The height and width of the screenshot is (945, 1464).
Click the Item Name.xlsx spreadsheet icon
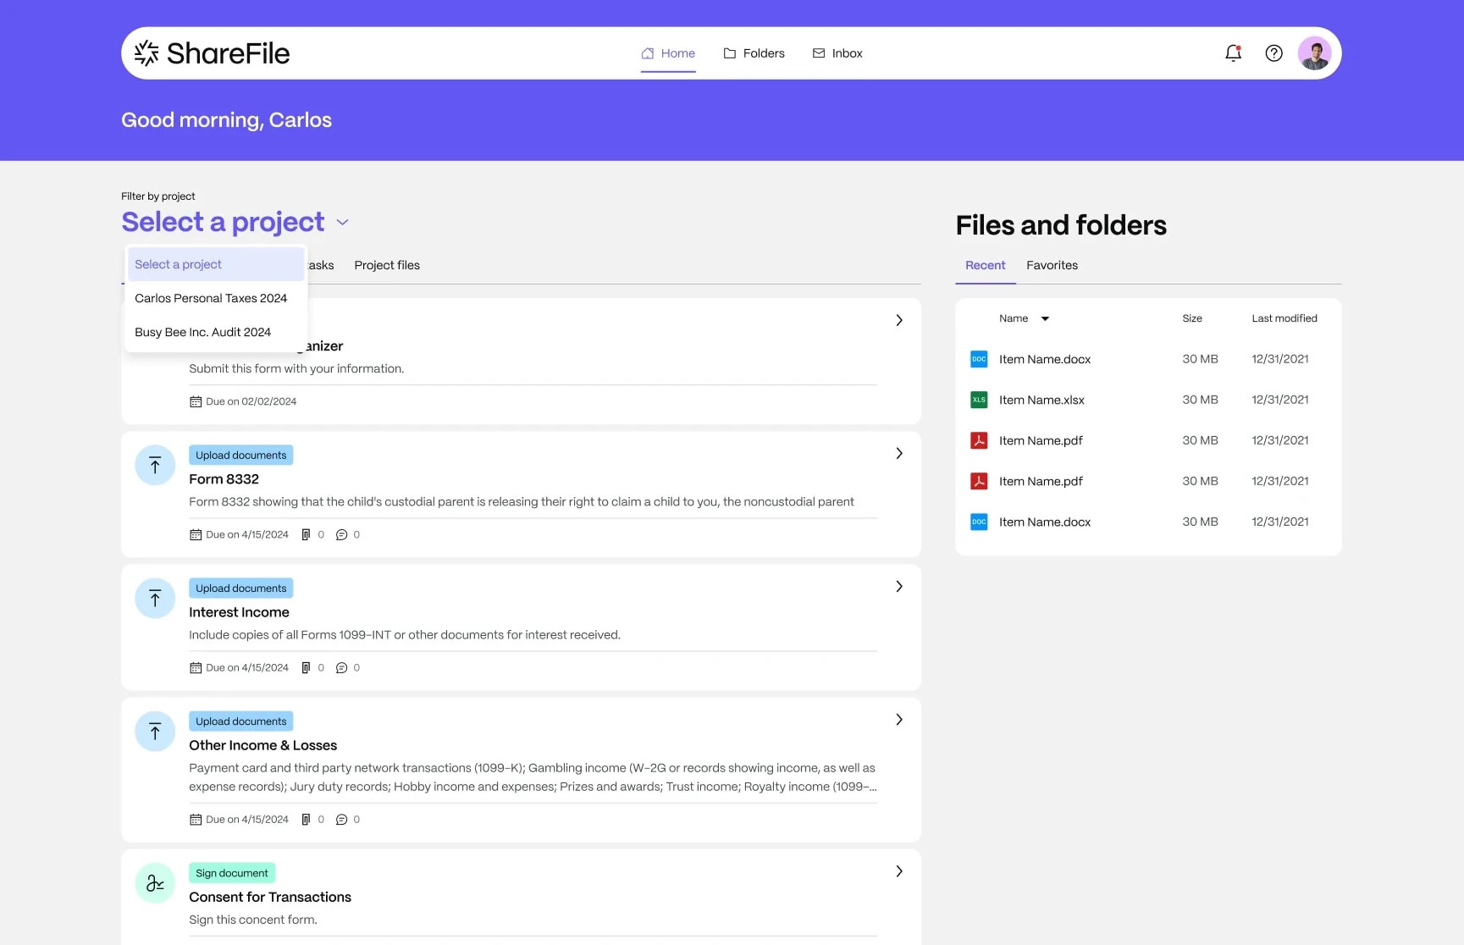[x=979, y=399]
